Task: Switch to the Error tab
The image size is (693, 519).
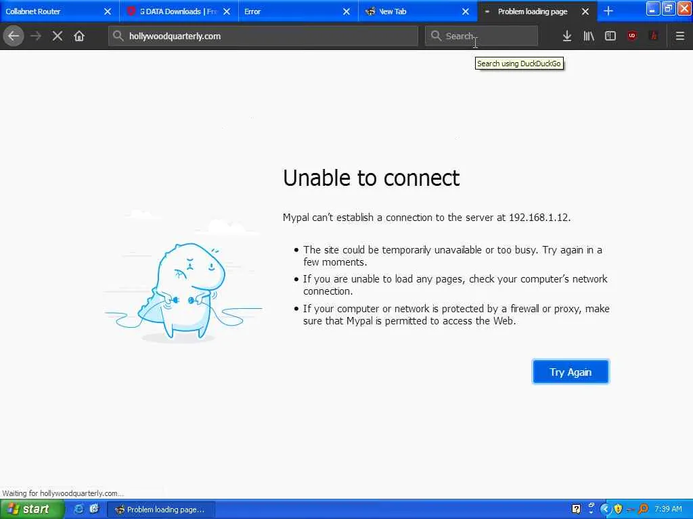Action: click(x=298, y=11)
